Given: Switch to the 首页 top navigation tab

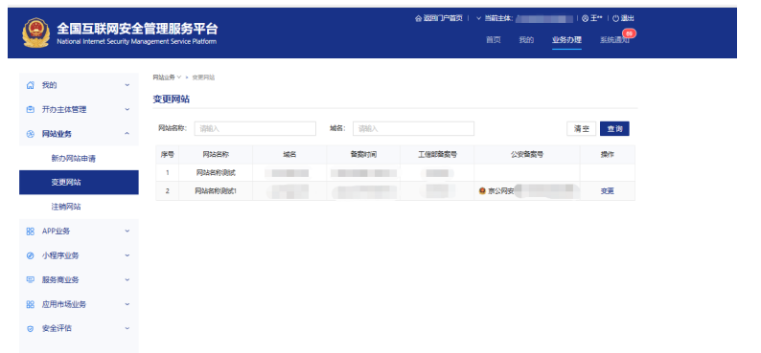Looking at the screenshot, I should click(x=493, y=40).
